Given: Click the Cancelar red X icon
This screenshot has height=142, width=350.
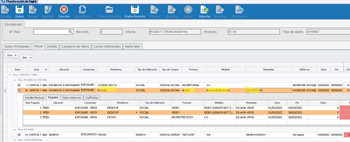Looking at the screenshot, I should click(64, 10).
